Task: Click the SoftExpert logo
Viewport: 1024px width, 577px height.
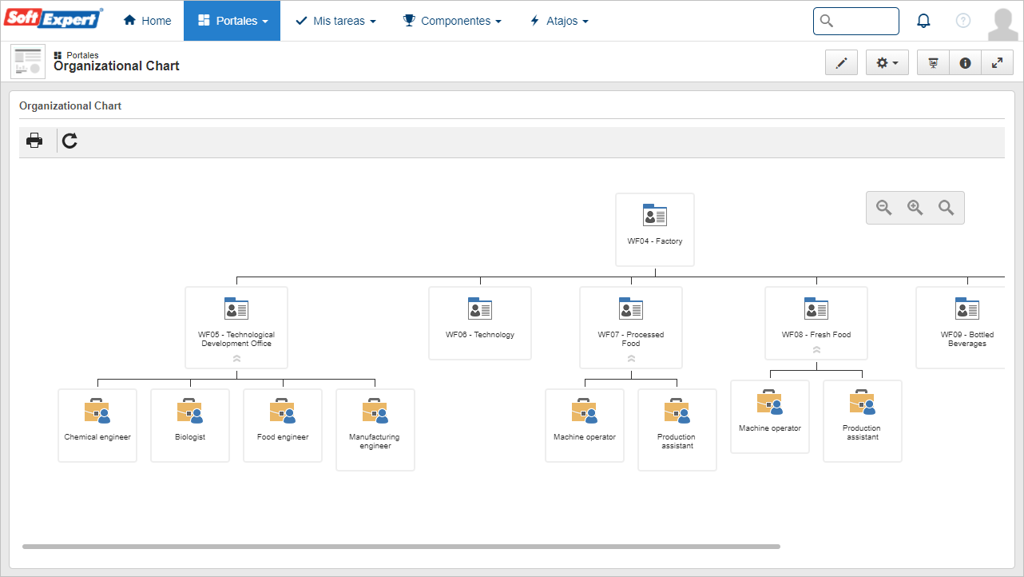Action: pos(54,20)
